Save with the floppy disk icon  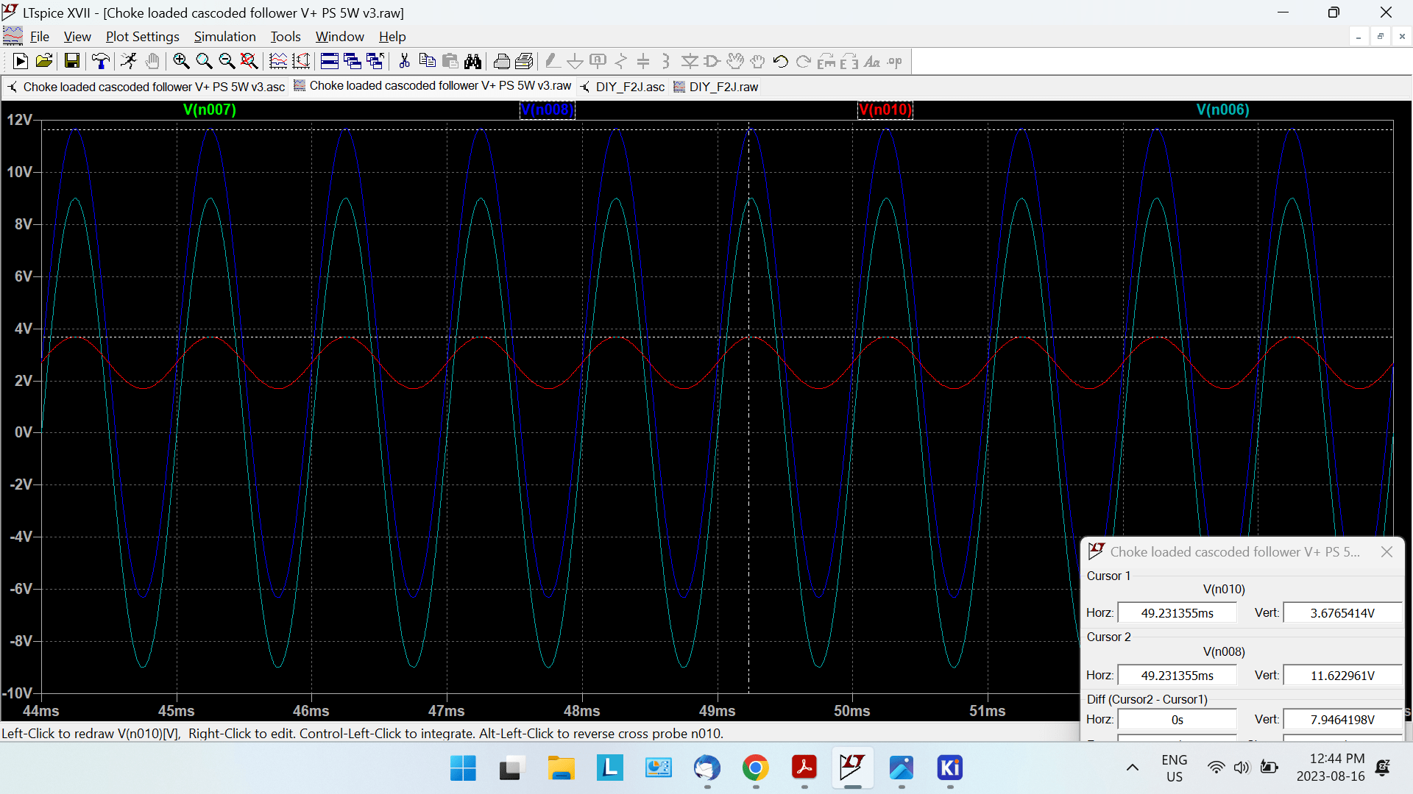pos(71,62)
